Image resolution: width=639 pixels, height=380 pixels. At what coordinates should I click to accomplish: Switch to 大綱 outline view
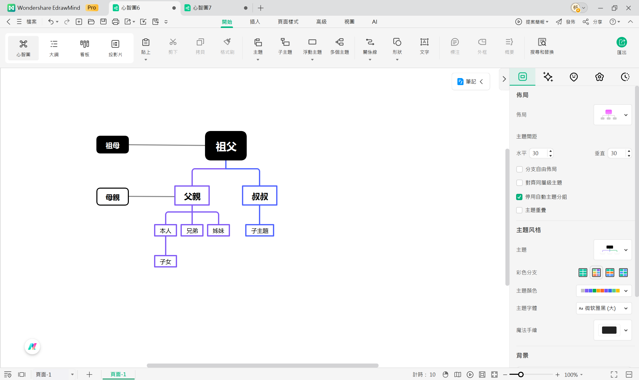[x=54, y=48]
